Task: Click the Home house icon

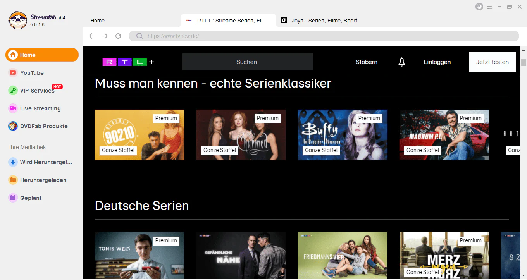Action: point(13,55)
